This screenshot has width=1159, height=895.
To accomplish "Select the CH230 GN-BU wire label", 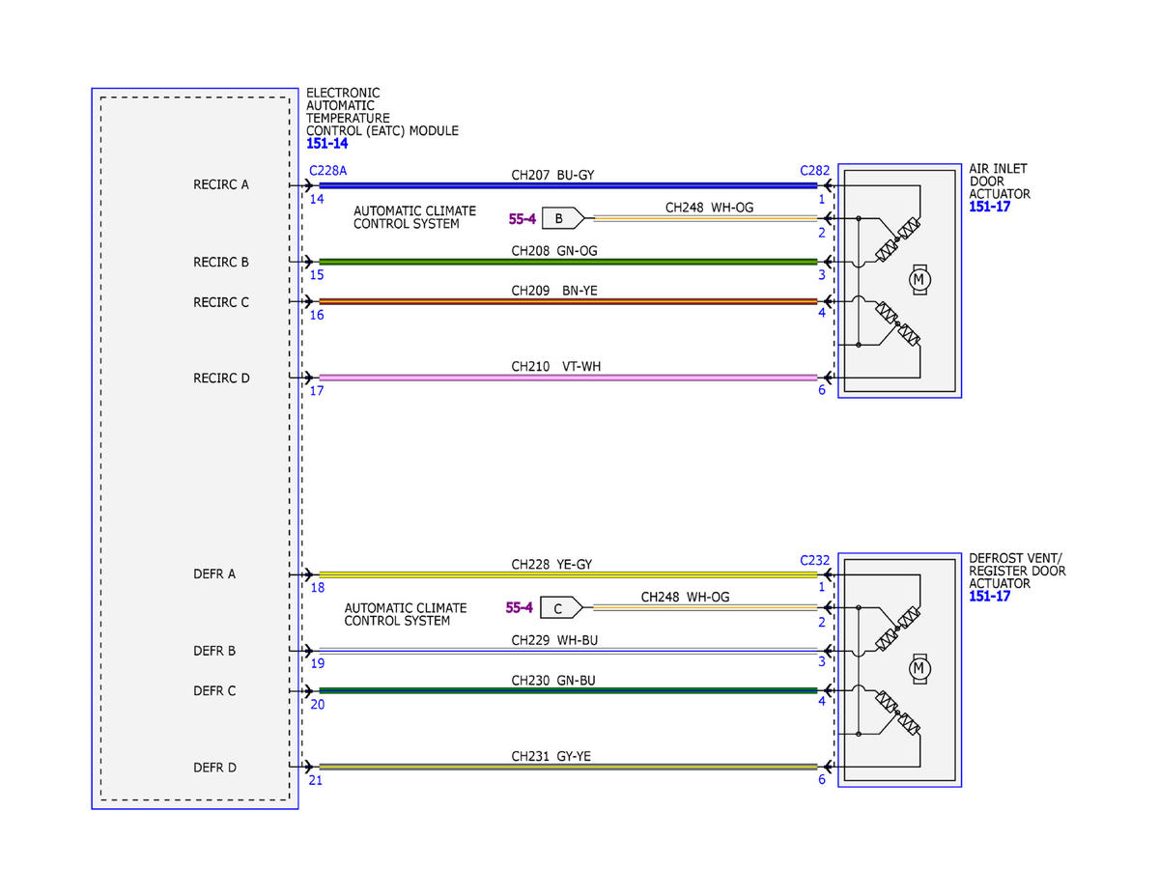I will coord(553,680).
